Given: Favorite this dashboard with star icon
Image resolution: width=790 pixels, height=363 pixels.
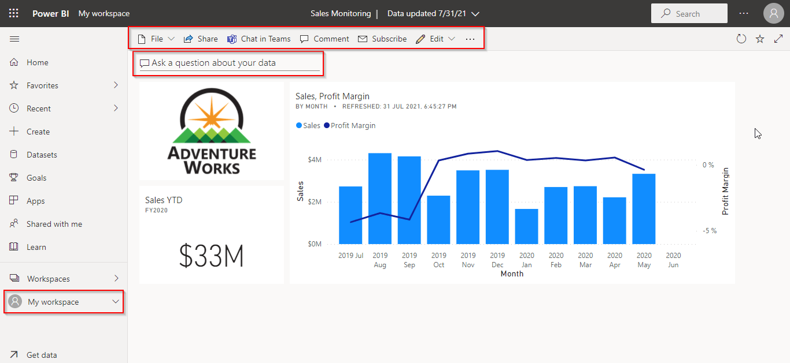Looking at the screenshot, I should tap(760, 39).
